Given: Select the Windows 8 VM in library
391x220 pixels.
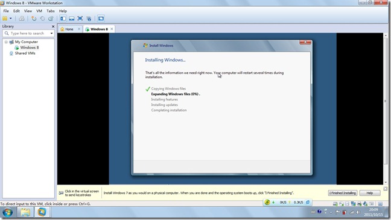Looking at the screenshot, I should click(29, 47).
